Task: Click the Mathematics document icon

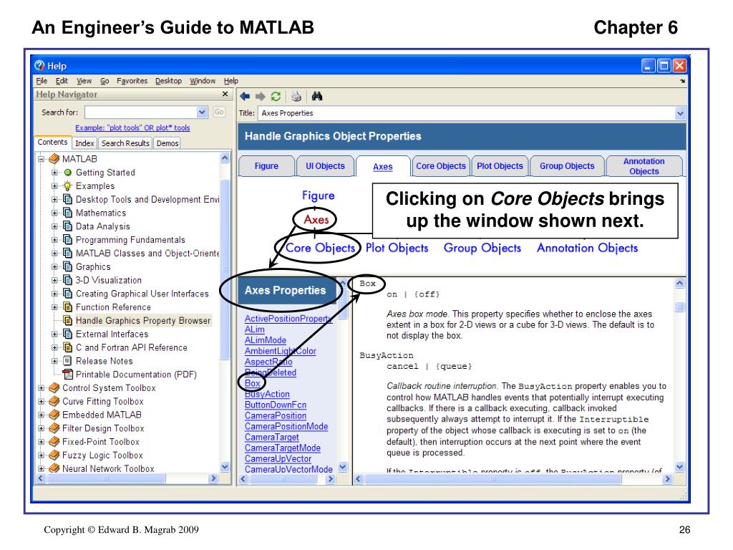Action: tap(68, 213)
